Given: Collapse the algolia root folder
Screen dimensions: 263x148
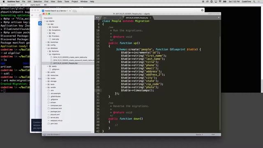Looking at the screenshot, I should coord(45,21).
